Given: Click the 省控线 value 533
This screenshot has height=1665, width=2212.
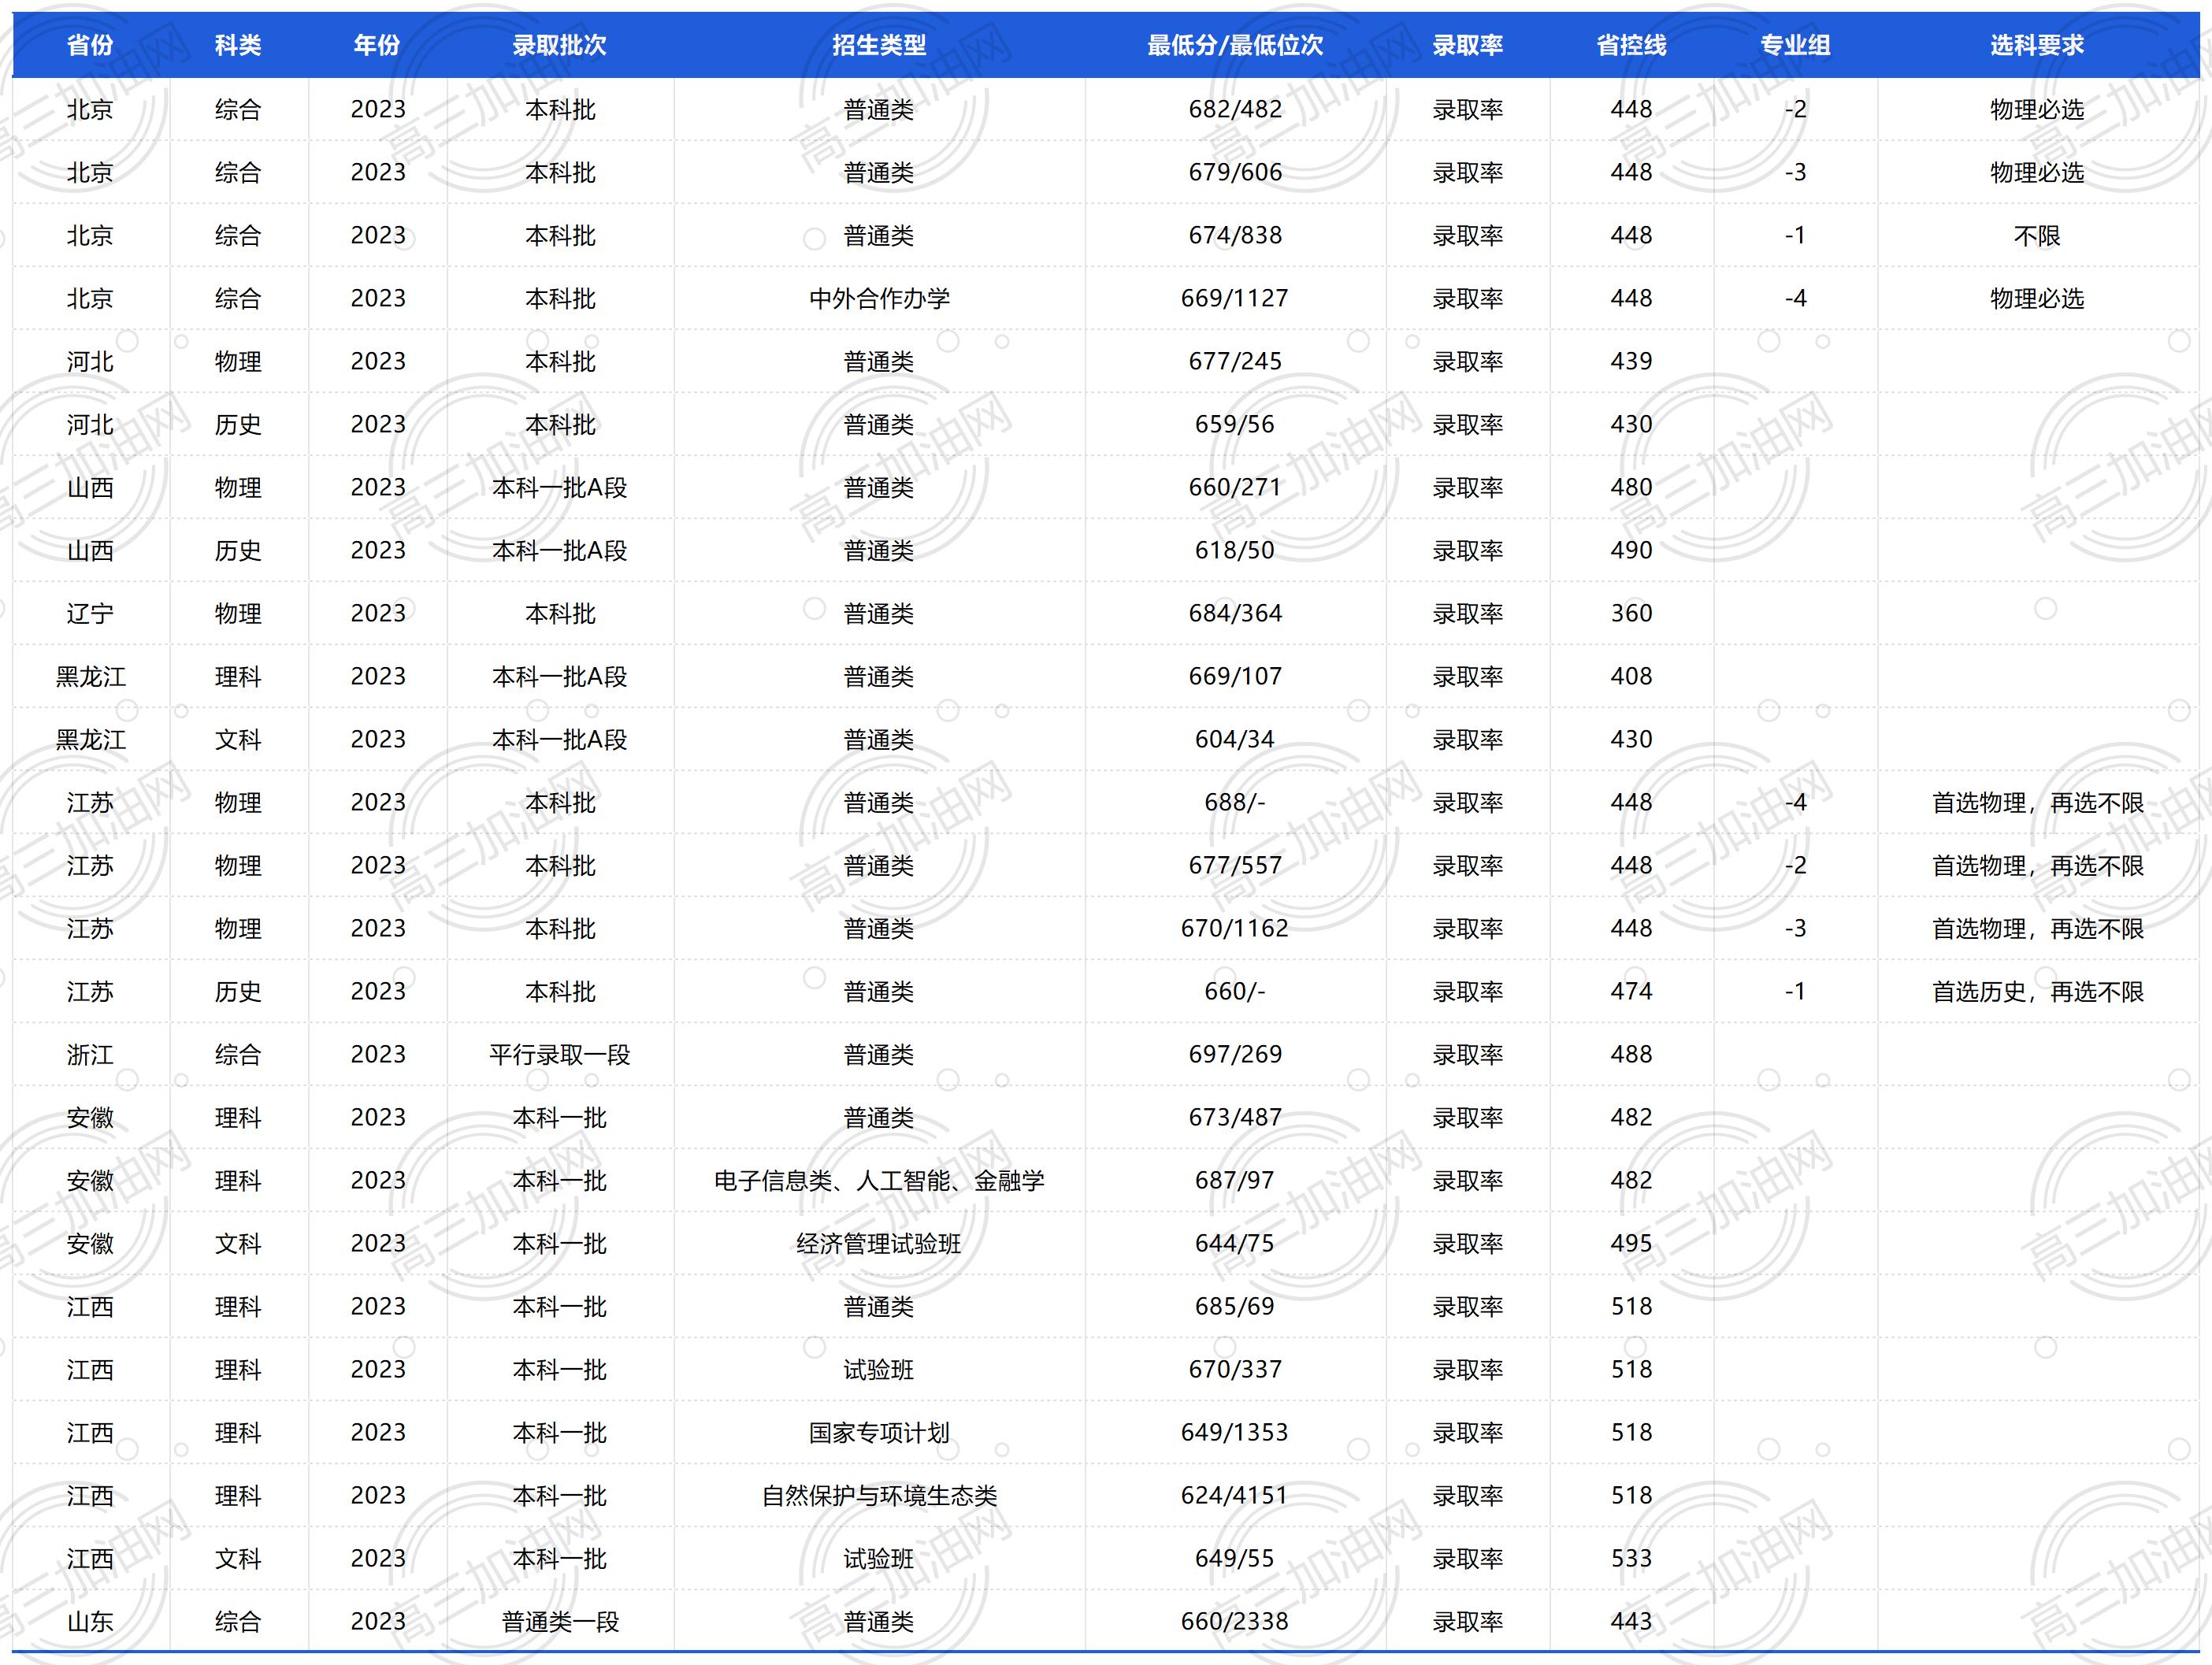Looking at the screenshot, I should 1631,1558.
